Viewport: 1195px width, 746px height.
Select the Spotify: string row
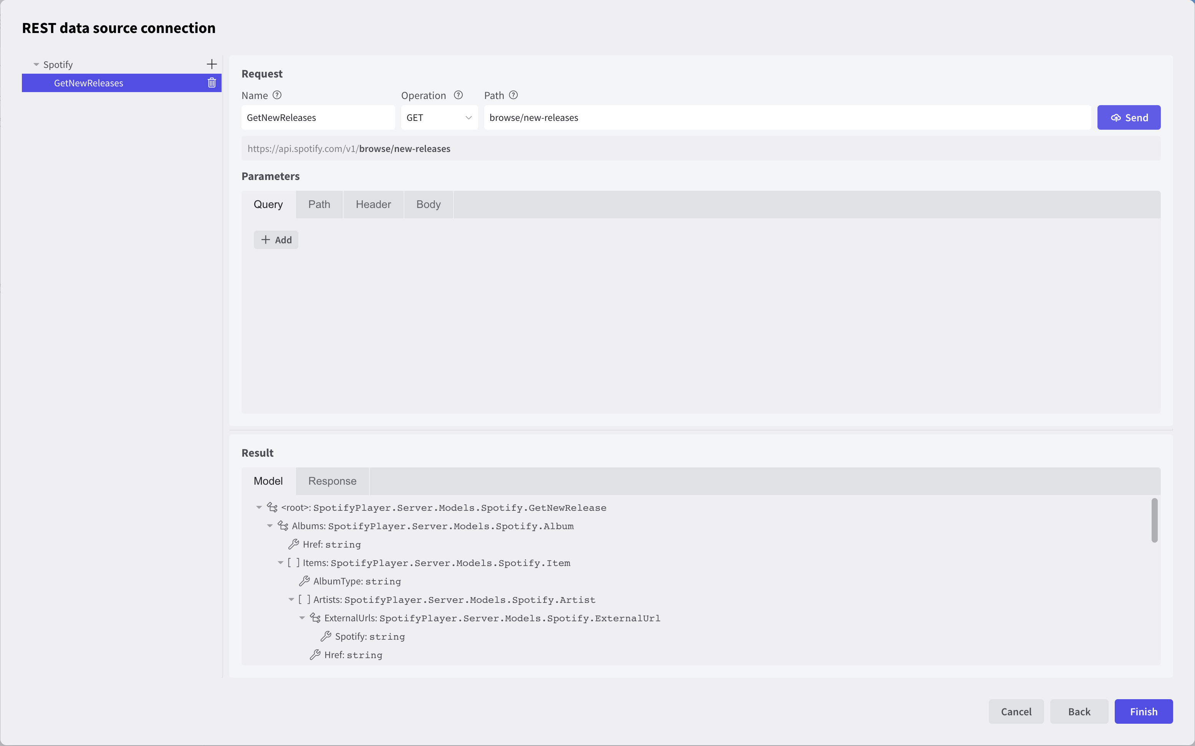(370, 637)
